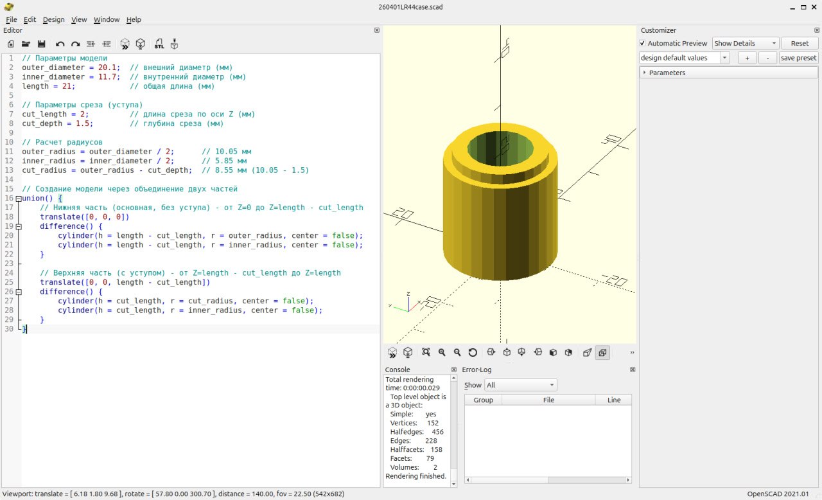Open the View menu
The height and width of the screenshot is (500, 822).
pyautogui.click(x=79, y=19)
